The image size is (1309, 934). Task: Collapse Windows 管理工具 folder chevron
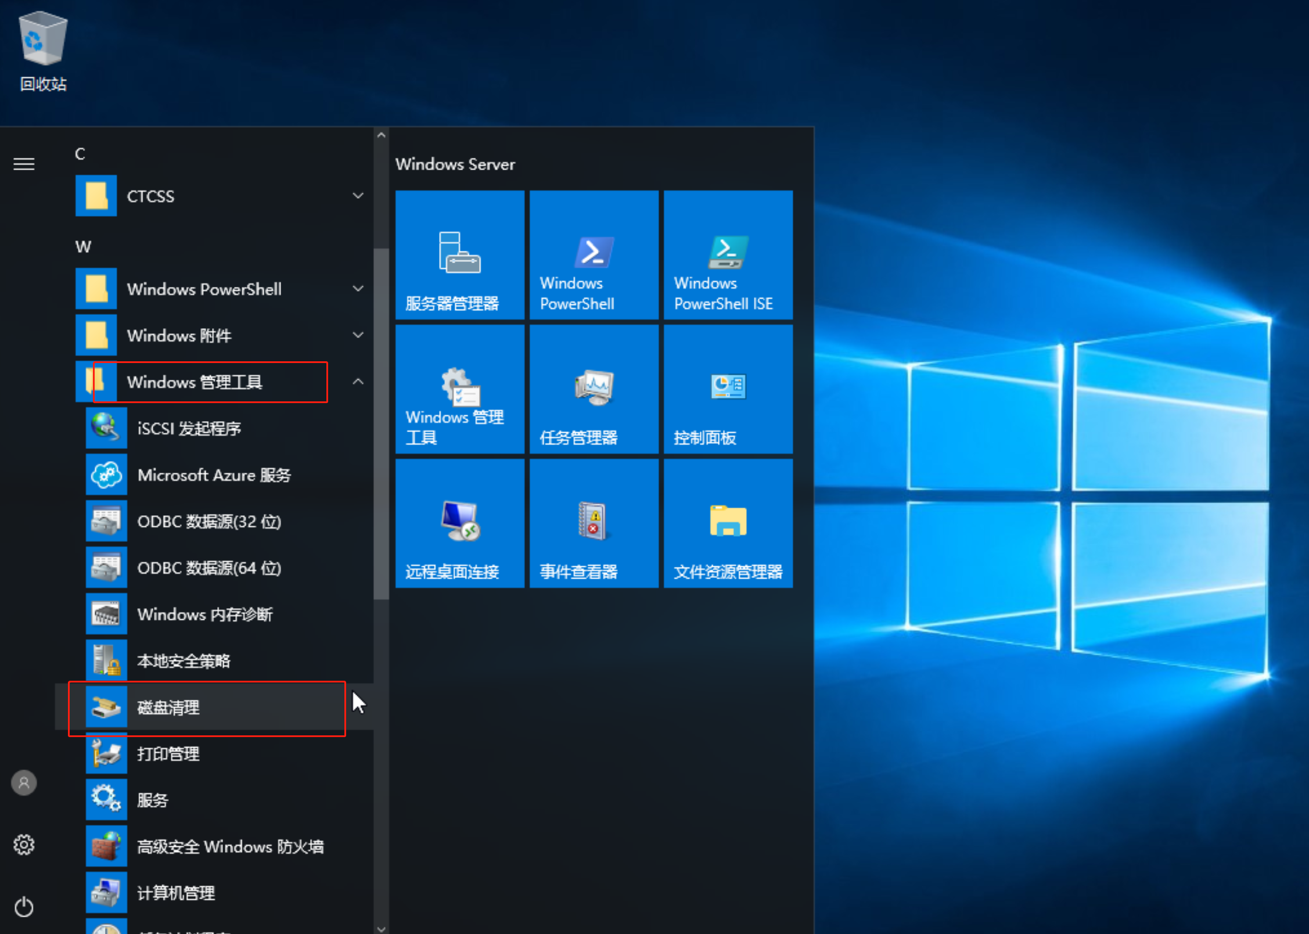pyautogui.click(x=358, y=382)
